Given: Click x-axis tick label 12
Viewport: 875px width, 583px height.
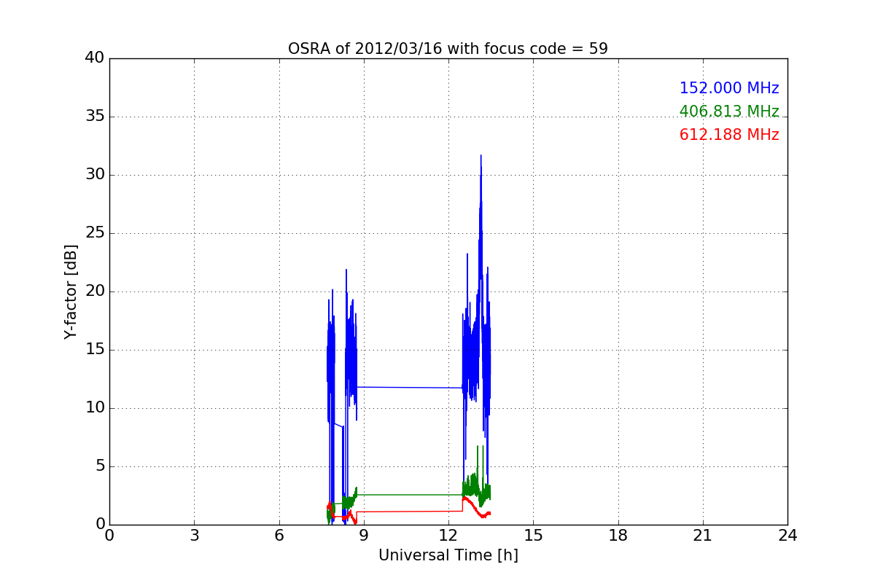Looking at the screenshot, I should [448, 535].
